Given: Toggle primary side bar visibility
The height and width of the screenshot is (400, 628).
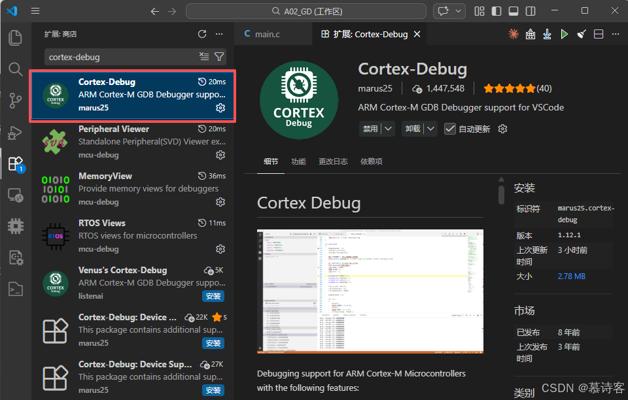Looking at the screenshot, I should pyautogui.click(x=497, y=11).
